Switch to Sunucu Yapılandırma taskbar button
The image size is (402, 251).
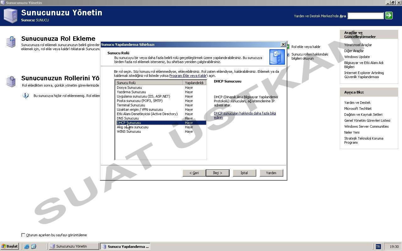125,246
